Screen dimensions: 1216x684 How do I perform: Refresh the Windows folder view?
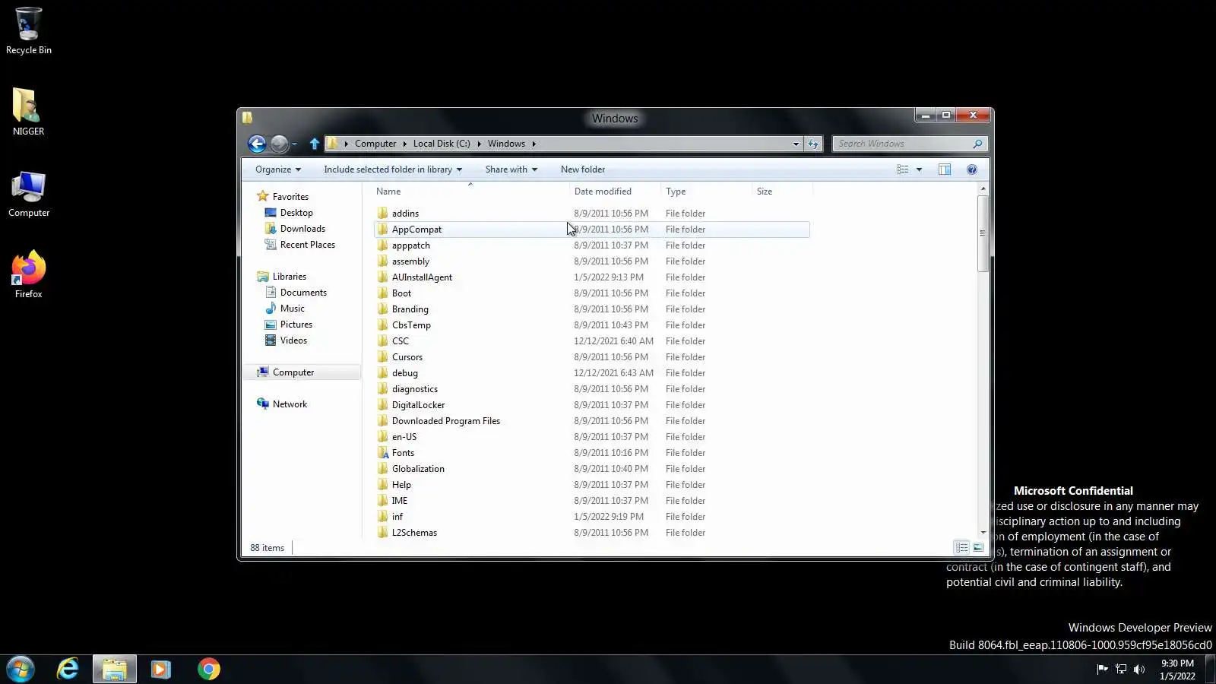(813, 144)
